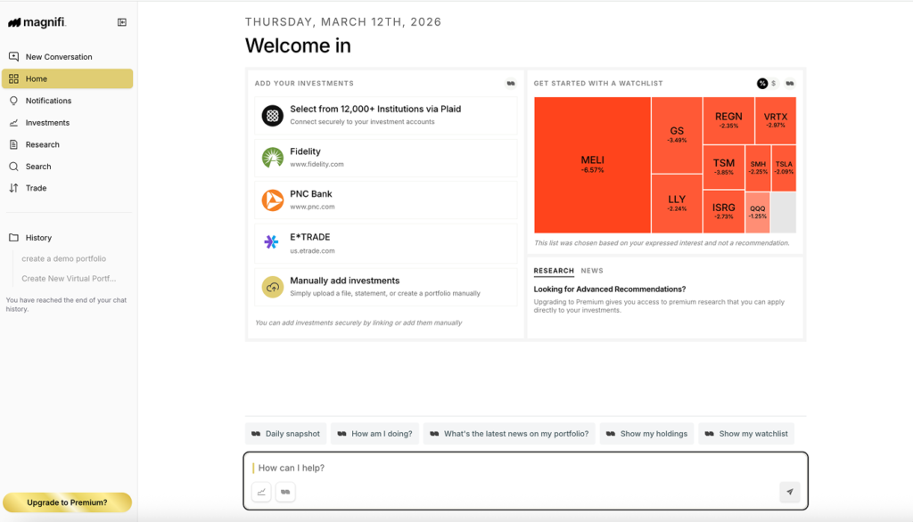Click the manual upload cloud icon
Image resolution: width=913 pixels, height=522 pixels.
tap(272, 287)
